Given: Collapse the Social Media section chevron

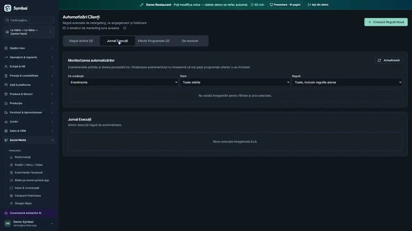Looking at the screenshot, I should pyautogui.click(x=52, y=140).
